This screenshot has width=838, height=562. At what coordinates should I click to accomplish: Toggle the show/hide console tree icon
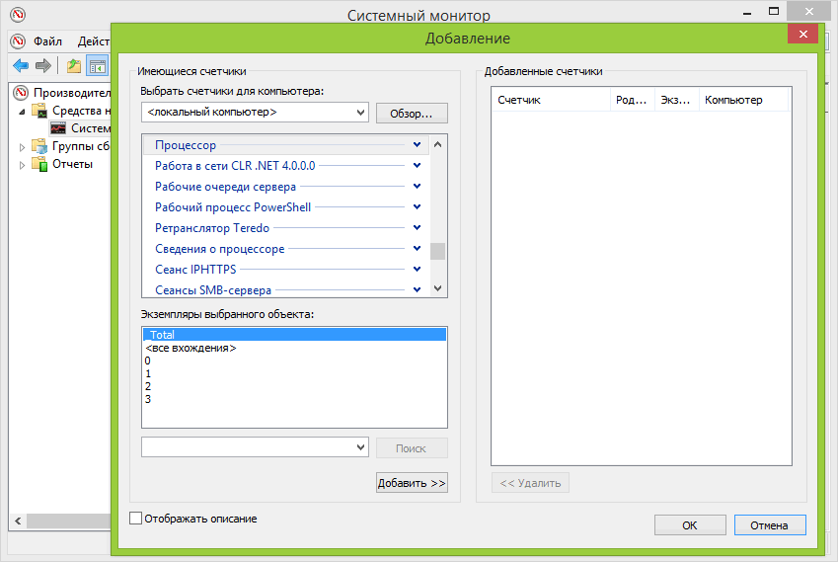point(97,66)
